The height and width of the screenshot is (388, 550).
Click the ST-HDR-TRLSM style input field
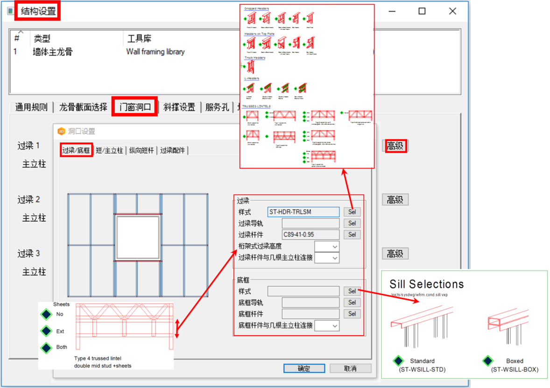click(303, 212)
